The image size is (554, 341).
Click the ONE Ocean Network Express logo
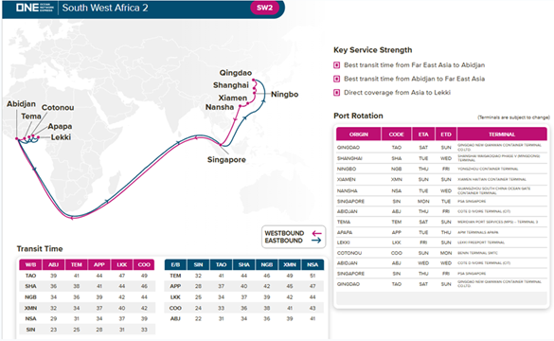tap(35, 8)
